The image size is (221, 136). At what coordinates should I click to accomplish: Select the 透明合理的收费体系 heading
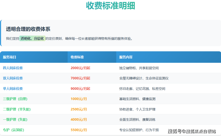28,29
